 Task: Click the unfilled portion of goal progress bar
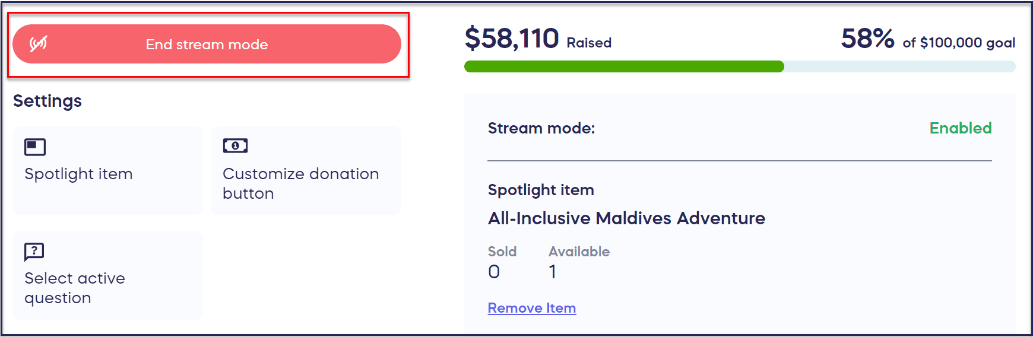[x=899, y=66]
